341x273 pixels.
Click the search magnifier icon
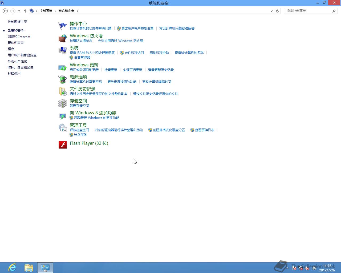[334, 11]
